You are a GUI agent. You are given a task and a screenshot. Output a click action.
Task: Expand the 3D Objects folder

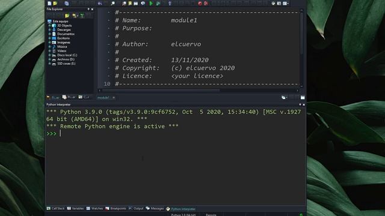click(x=49, y=25)
